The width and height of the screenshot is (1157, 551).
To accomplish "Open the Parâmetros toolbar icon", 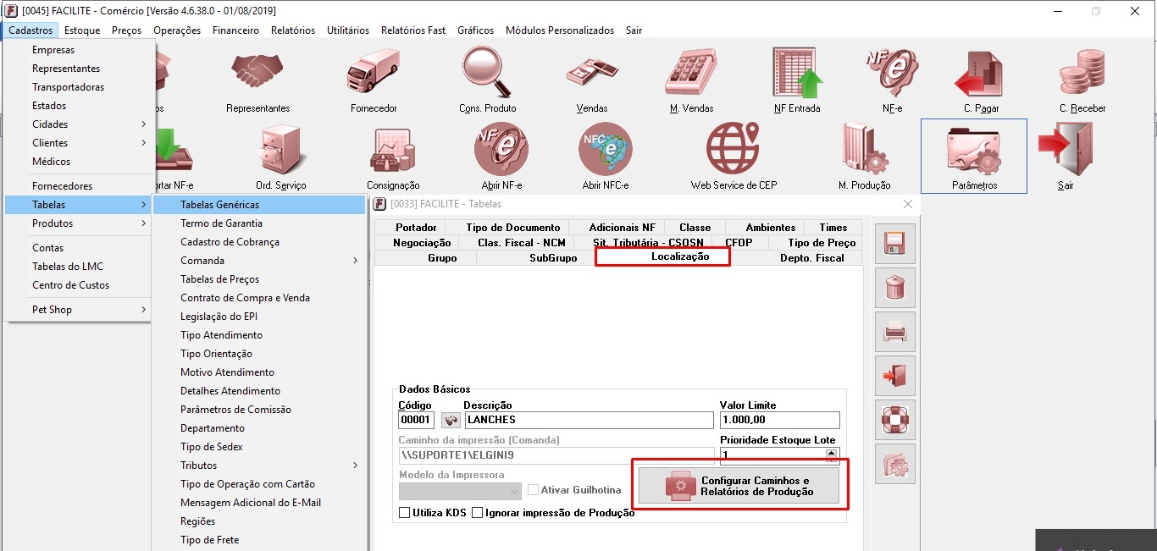I will 974,157.
